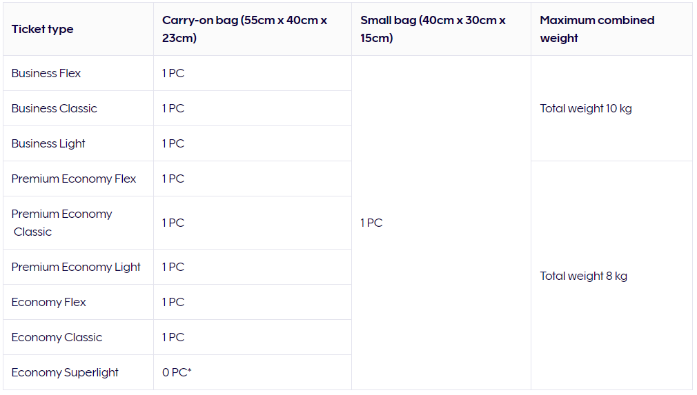
Task: Select the Premium Economy Flex label
Action: pyautogui.click(x=74, y=179)
